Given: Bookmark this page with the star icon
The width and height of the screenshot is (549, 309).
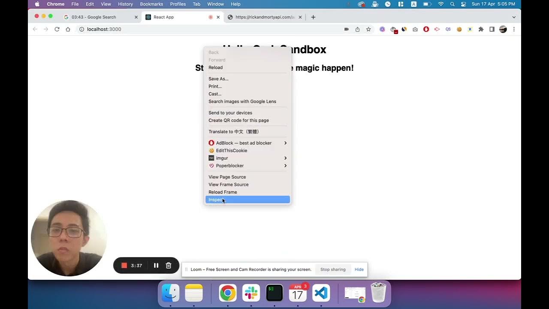Looking at the screenshot, I should point(368,29).
